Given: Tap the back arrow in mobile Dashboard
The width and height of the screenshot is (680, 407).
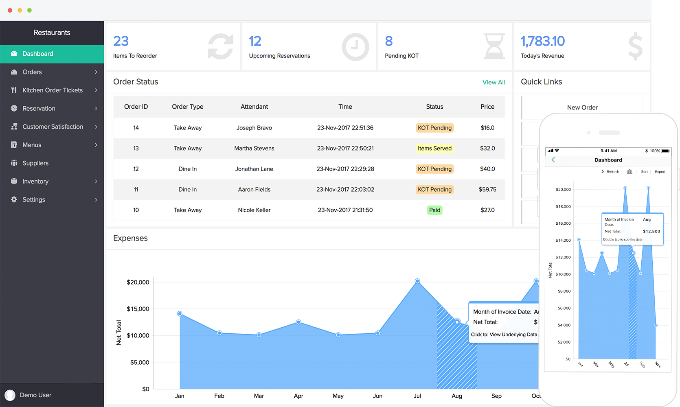Looking at the screenshot, I should click(x=553, y=160).
